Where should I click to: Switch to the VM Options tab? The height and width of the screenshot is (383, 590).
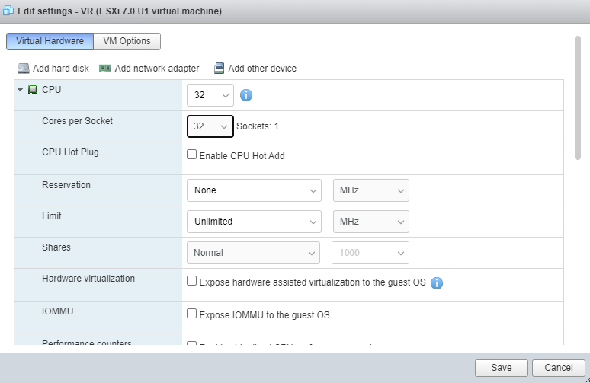point(127,41)
